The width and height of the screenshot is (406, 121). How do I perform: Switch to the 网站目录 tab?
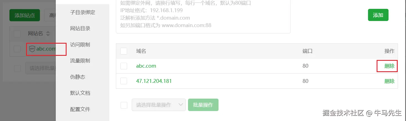coord(80,28)
